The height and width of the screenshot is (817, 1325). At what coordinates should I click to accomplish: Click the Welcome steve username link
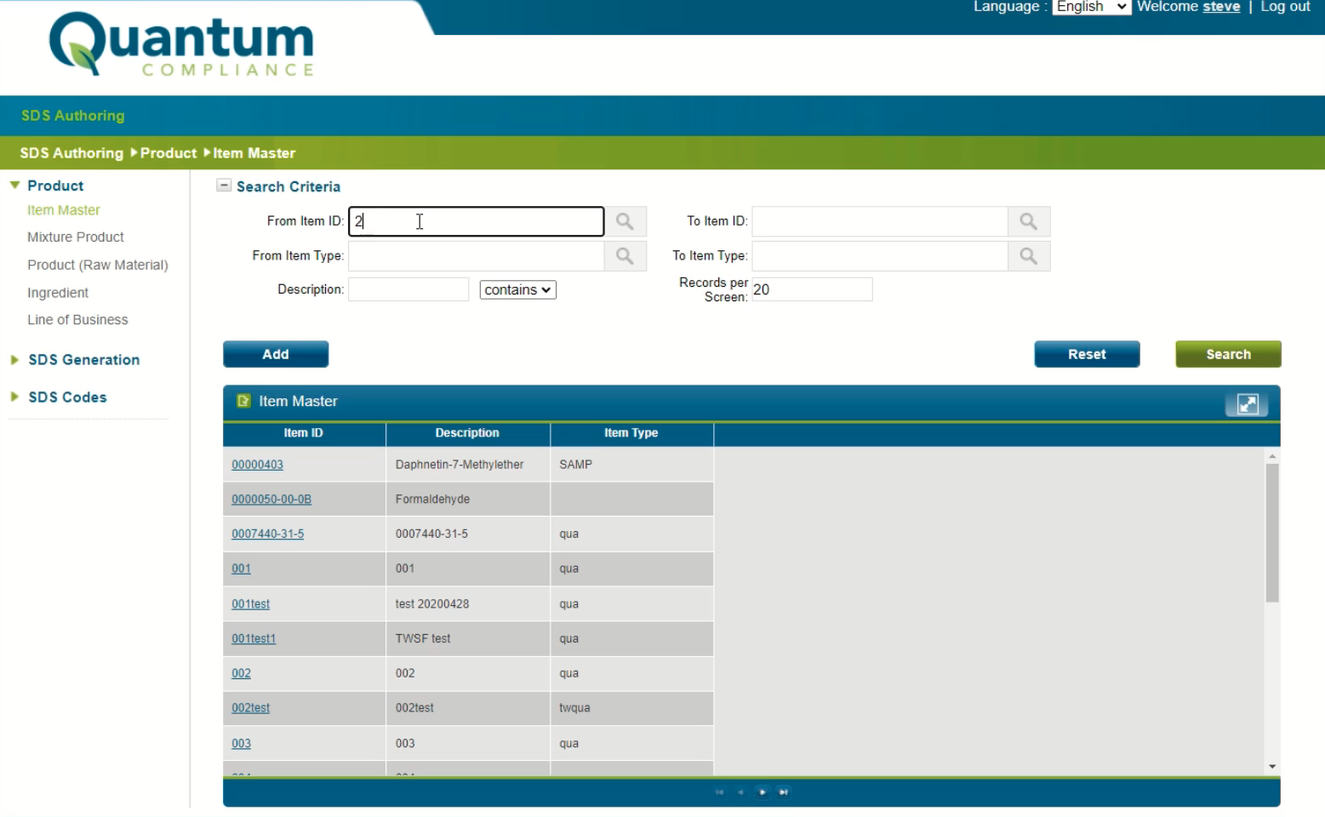pos(1220,7)
